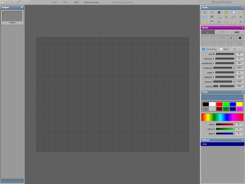Pick the dark green color swatch
The height and width of the screenshot is (184, 245).
click(226, 109)
